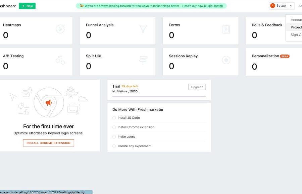Select the Project menu entry
The height and width of the screenshot is (194, 302).
click(x=296, y=27)
